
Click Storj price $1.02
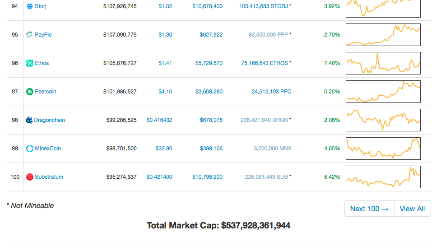coord(165,6)
